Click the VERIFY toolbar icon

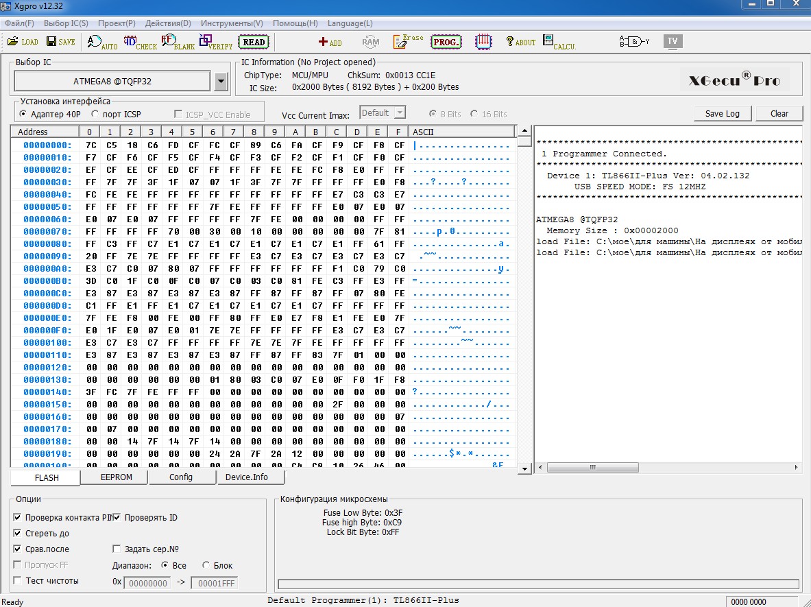(x=215, y=43)
